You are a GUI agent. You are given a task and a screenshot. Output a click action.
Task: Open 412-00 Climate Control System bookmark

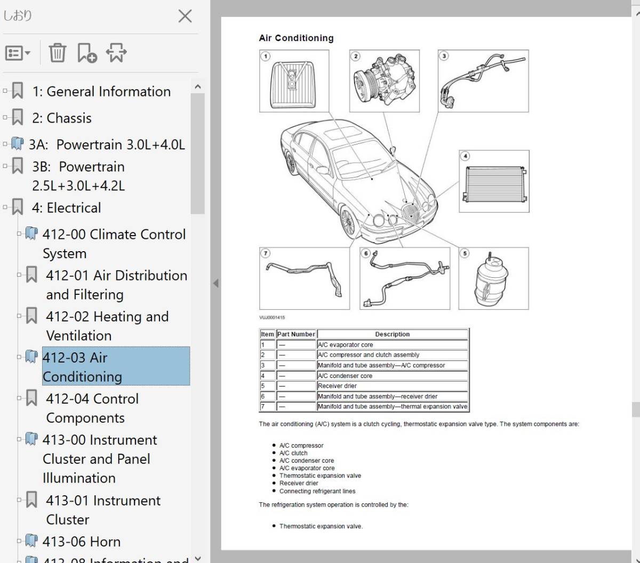point(114,244)
